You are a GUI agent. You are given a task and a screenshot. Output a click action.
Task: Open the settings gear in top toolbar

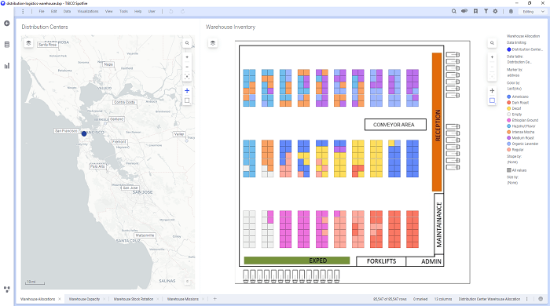(x=495, y=11)
